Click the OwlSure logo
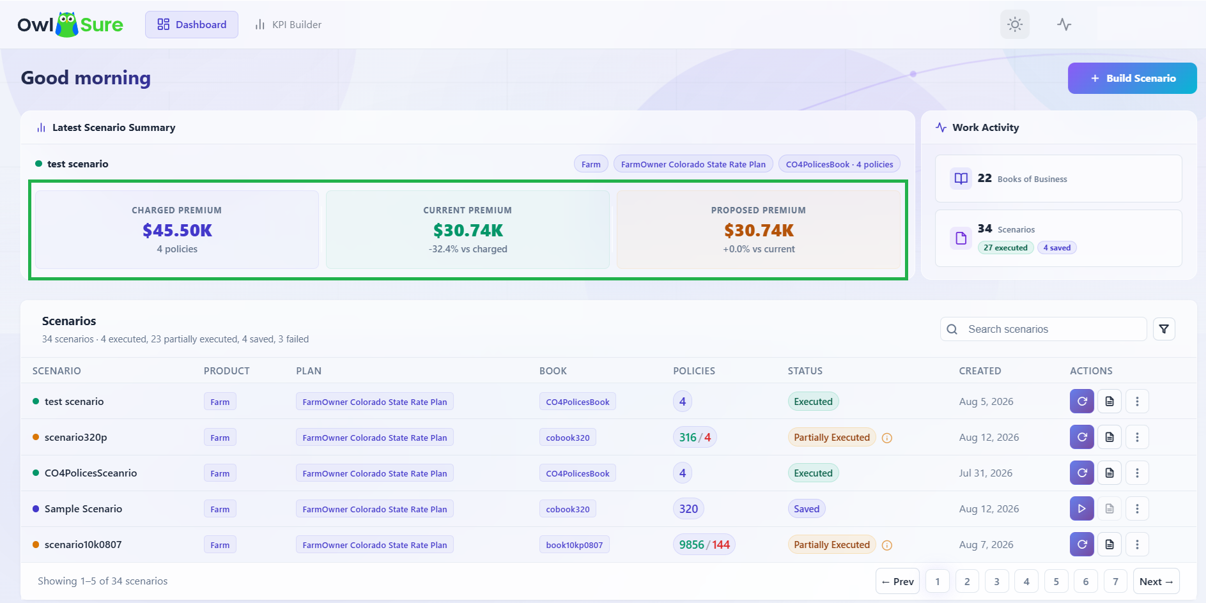This screenshot has width=1206, height=603. coord(70,24)
